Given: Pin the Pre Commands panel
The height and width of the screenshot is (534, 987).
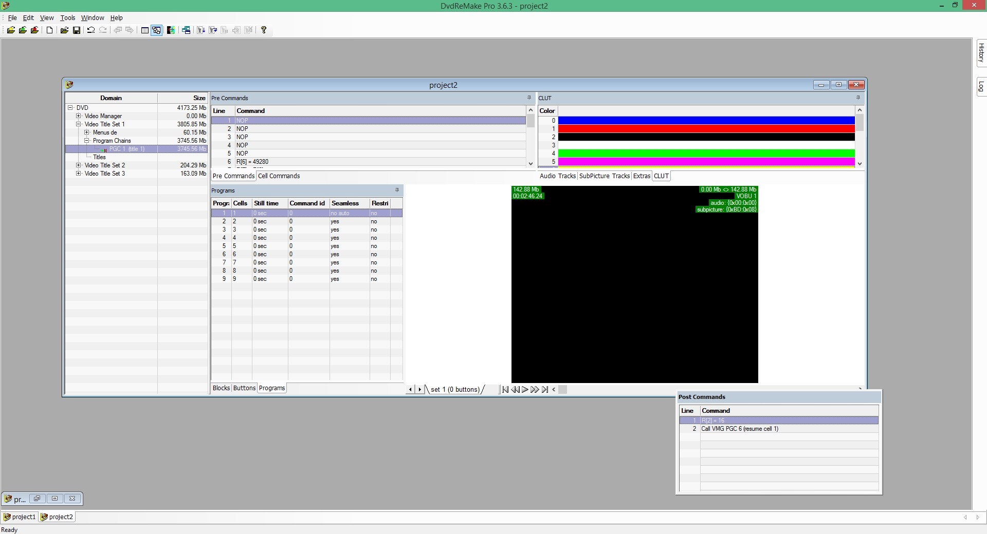Looking at the screenshot, I should [x=529, y=98].
